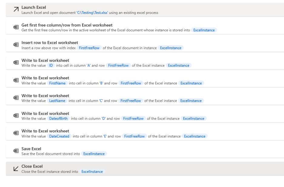The image size is (284, 187).
Task: Click the Insert row to Excel worksheet icon
Action: pyautogui.click(x=16, y=45)
